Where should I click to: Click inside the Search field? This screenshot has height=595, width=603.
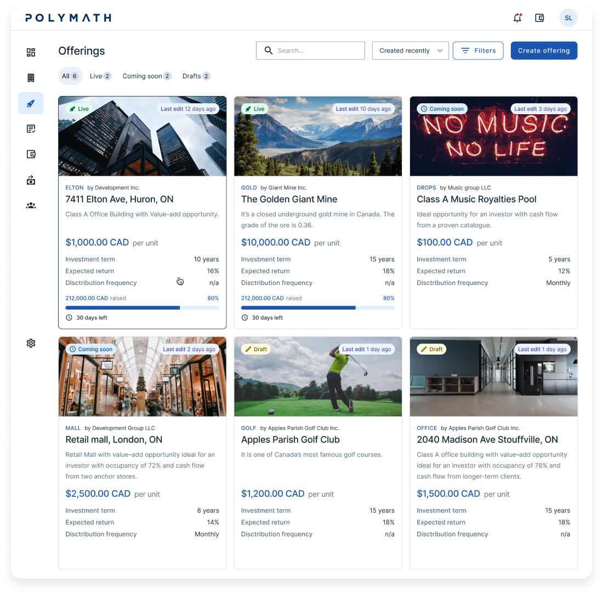coord(310,50)
